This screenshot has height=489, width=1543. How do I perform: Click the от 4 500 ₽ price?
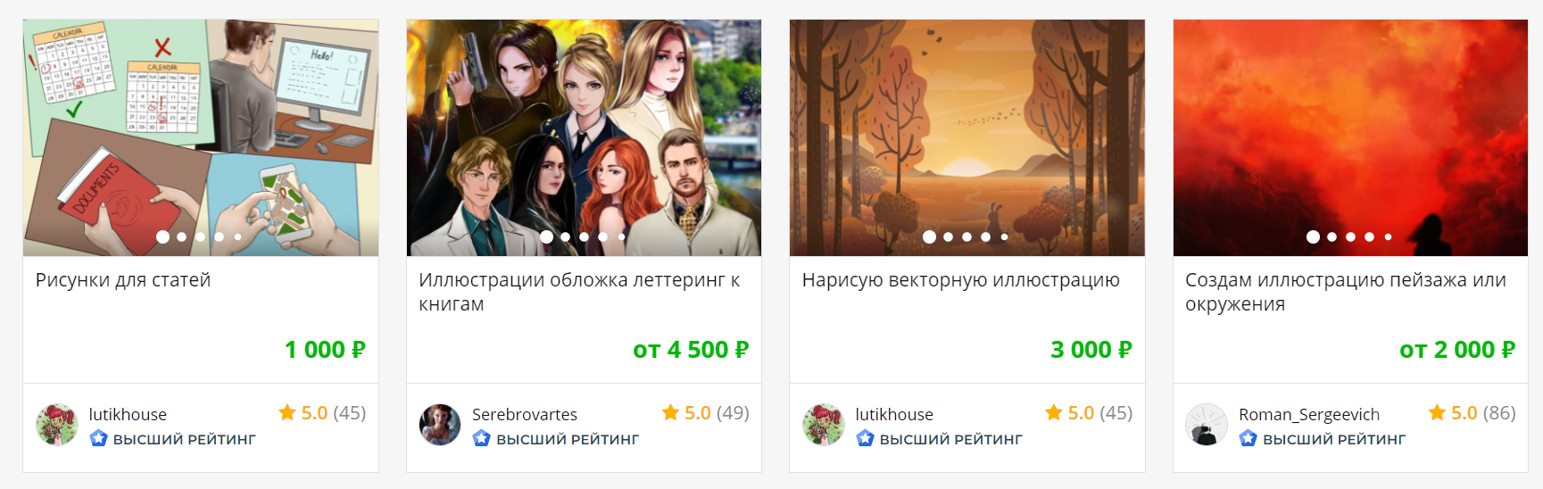[691, 350]
